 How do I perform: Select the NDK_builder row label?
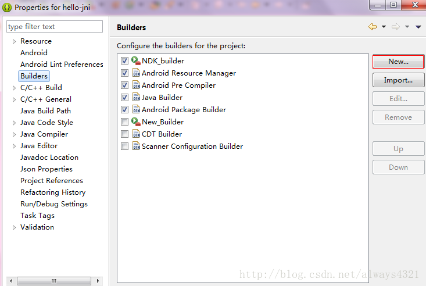click(163, 61)
